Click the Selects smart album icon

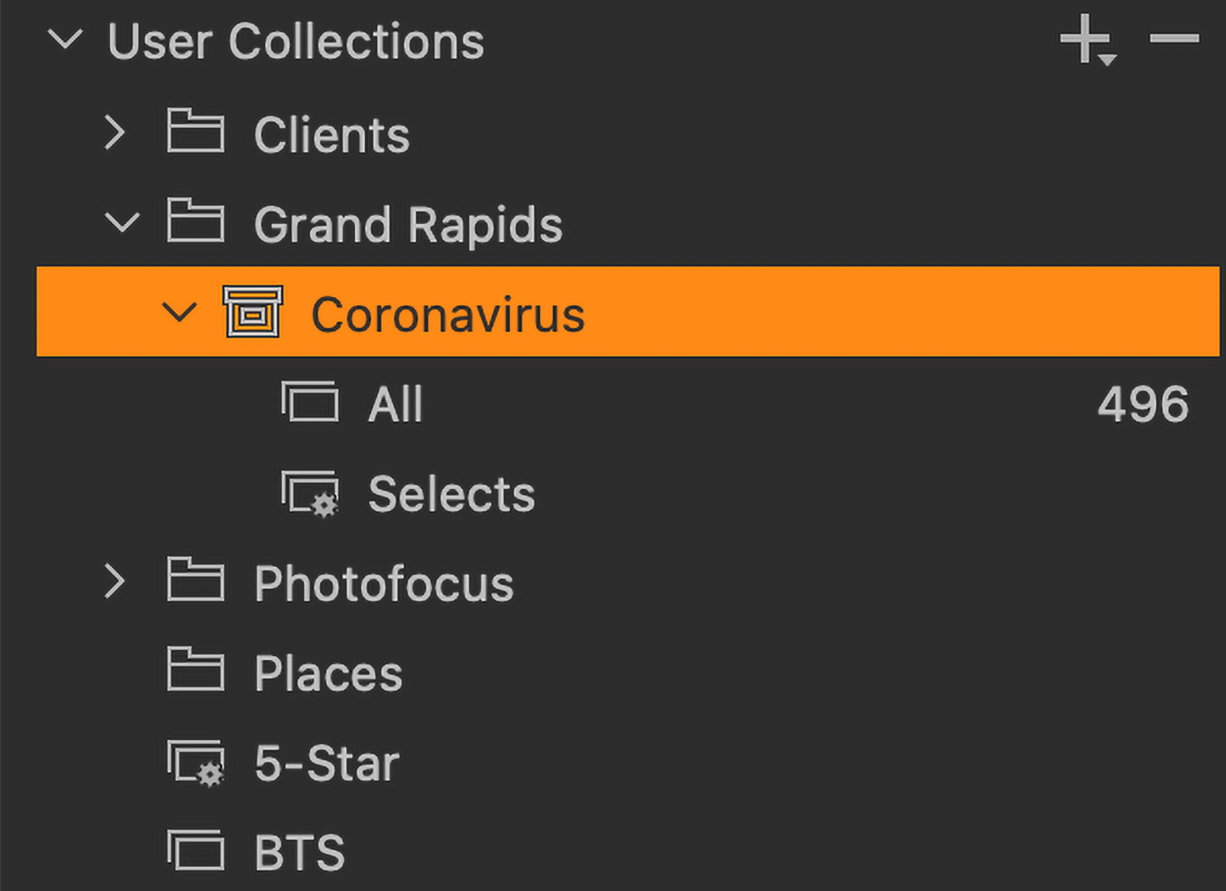point(310,493)
